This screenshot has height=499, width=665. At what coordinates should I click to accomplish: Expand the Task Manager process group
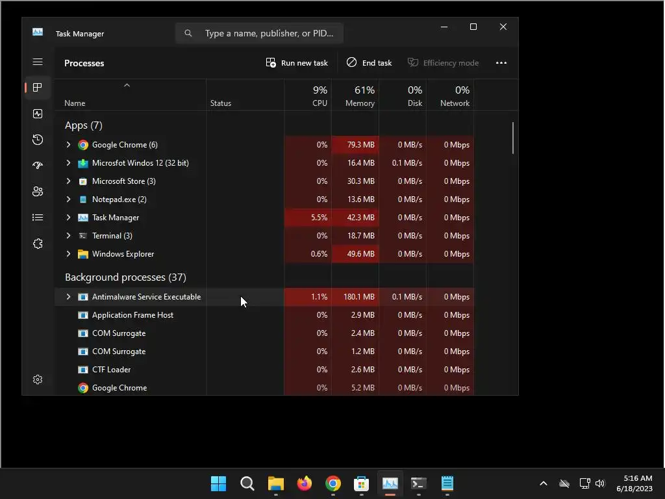tap(68, 217)
